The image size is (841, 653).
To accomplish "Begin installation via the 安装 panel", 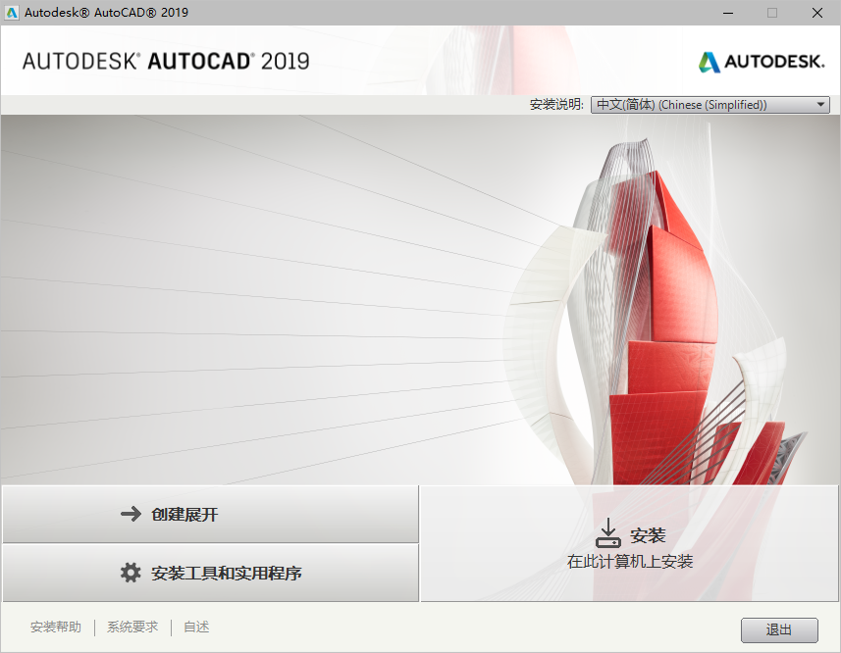I will point(629,543).
